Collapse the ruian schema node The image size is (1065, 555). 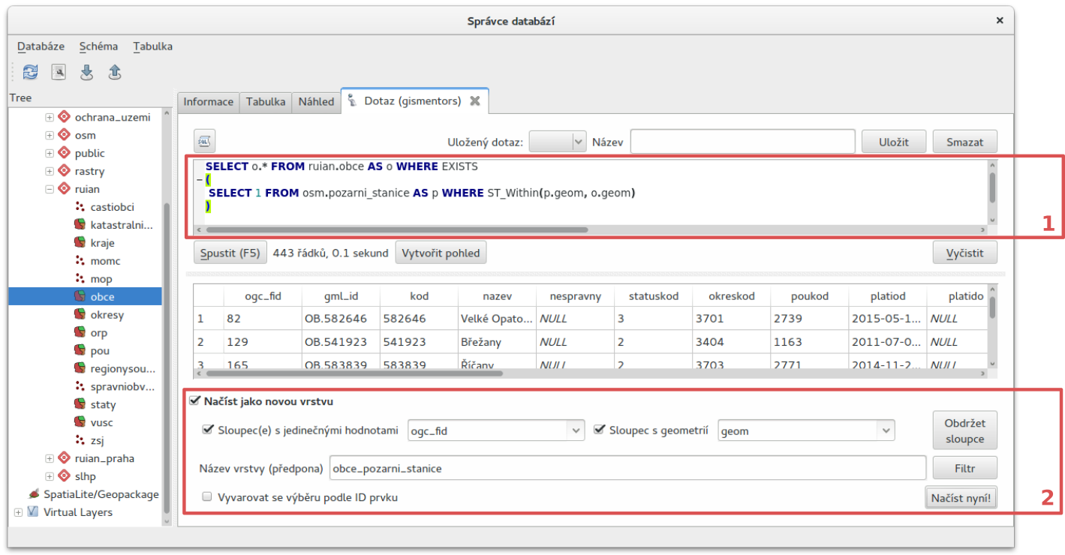point(50,189)
